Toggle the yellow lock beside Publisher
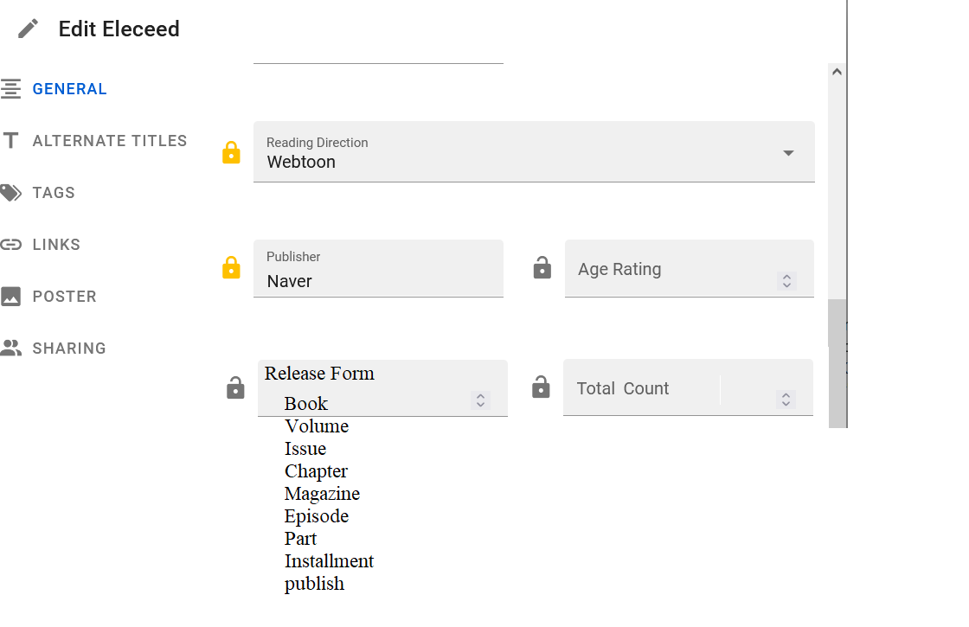Viewport: 969px width, 627px height. coord(231,267)
